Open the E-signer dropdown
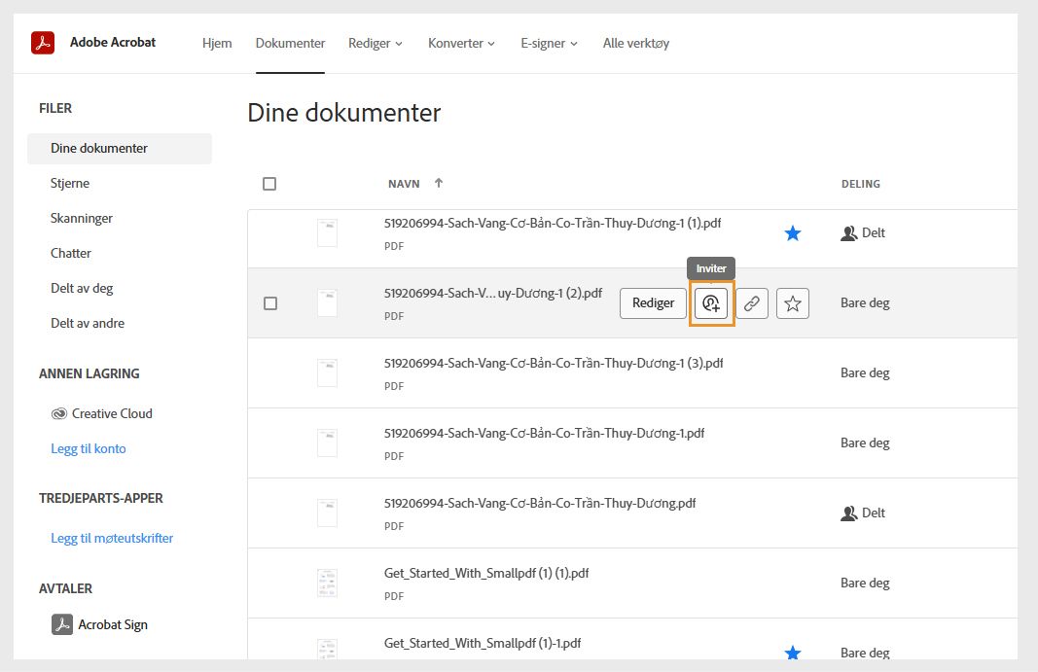 coord(550,43)
